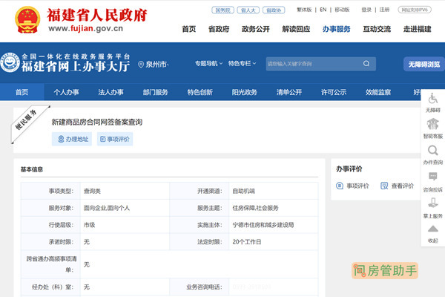445x297 pixels.
Task: Click the location pin icon beside 泉州市
Action: click(141, 65)
